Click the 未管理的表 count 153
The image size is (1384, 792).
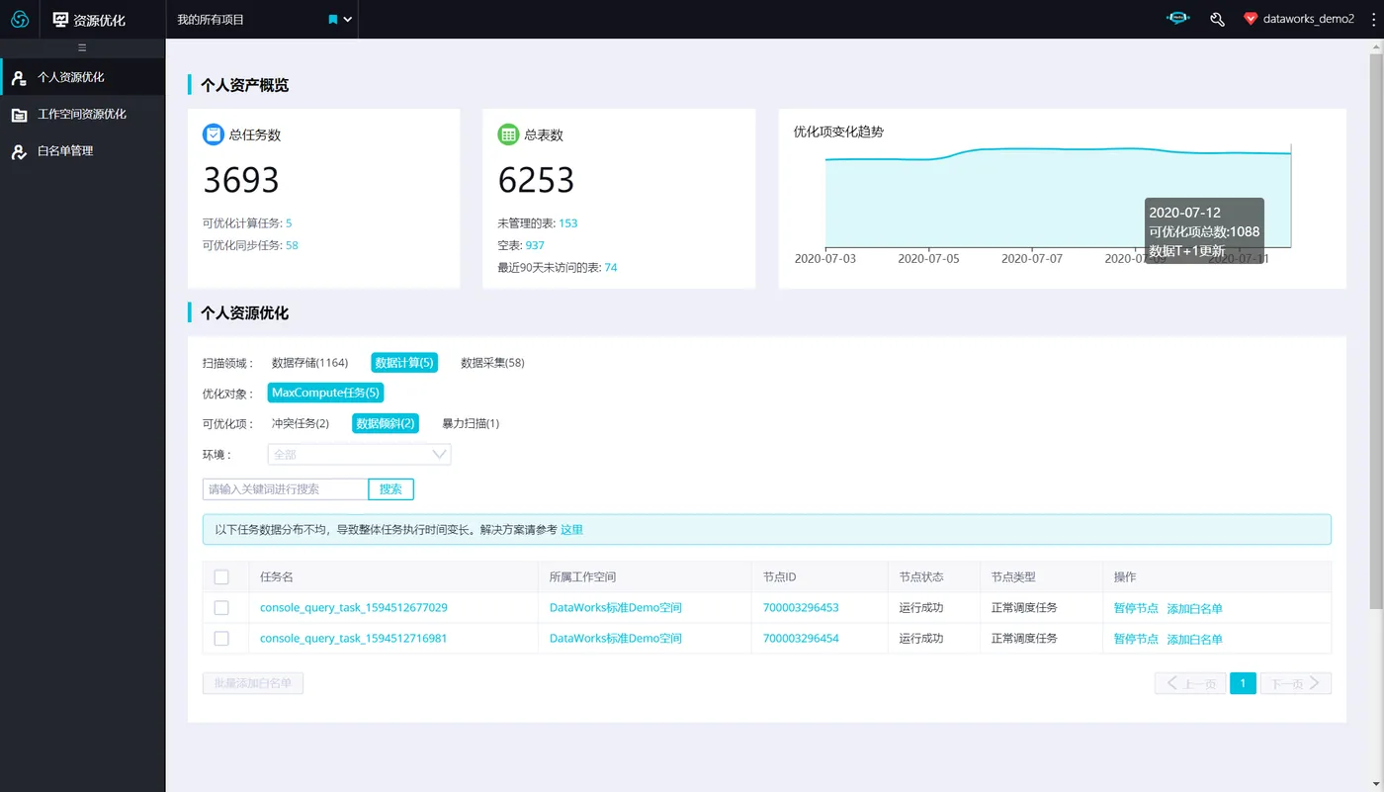coord(567,223)
